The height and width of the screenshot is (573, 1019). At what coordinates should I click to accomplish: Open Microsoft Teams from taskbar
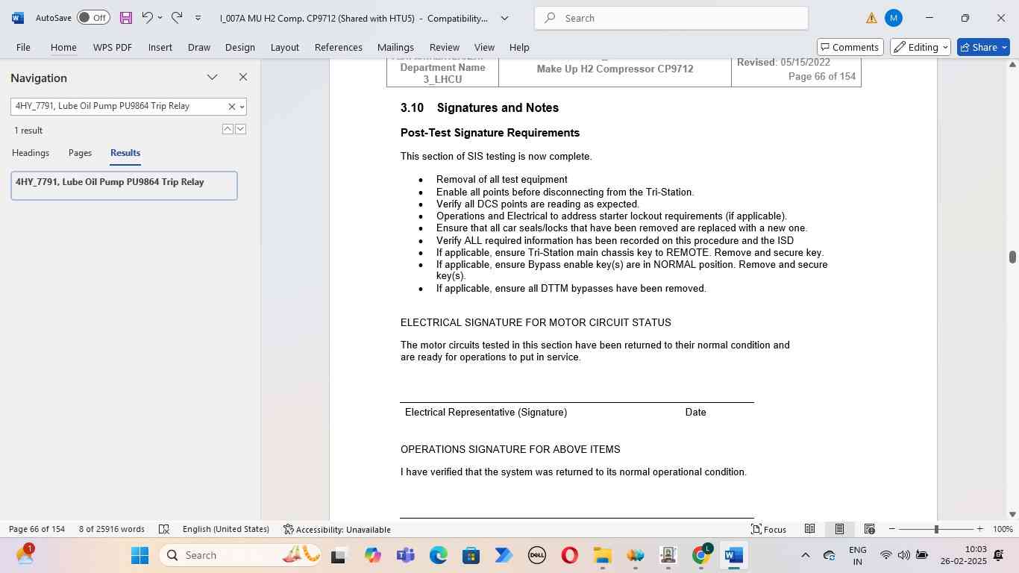(406, 555)
